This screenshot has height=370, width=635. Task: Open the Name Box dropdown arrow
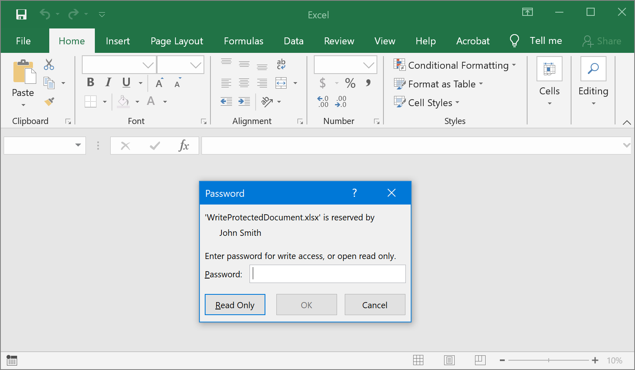(78, 145)
